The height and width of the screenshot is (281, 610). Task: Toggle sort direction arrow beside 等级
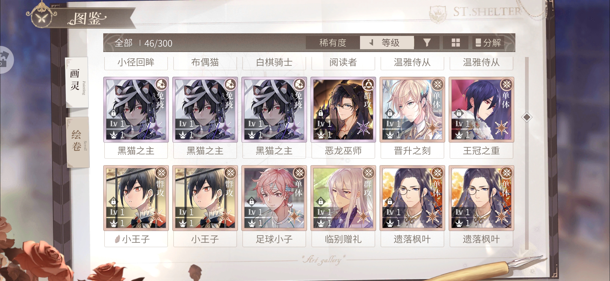(371, 42)
